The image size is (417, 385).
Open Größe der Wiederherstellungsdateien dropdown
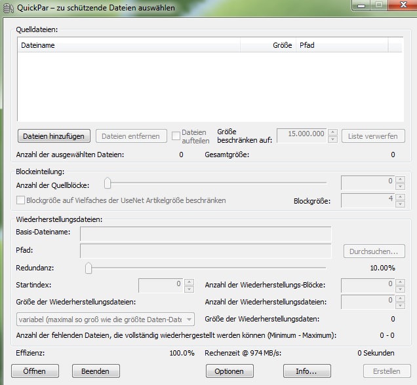(x=106, y=320)
